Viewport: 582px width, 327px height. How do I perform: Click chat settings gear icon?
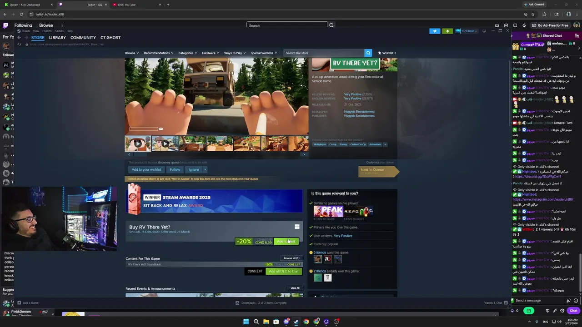coord(562,311)
